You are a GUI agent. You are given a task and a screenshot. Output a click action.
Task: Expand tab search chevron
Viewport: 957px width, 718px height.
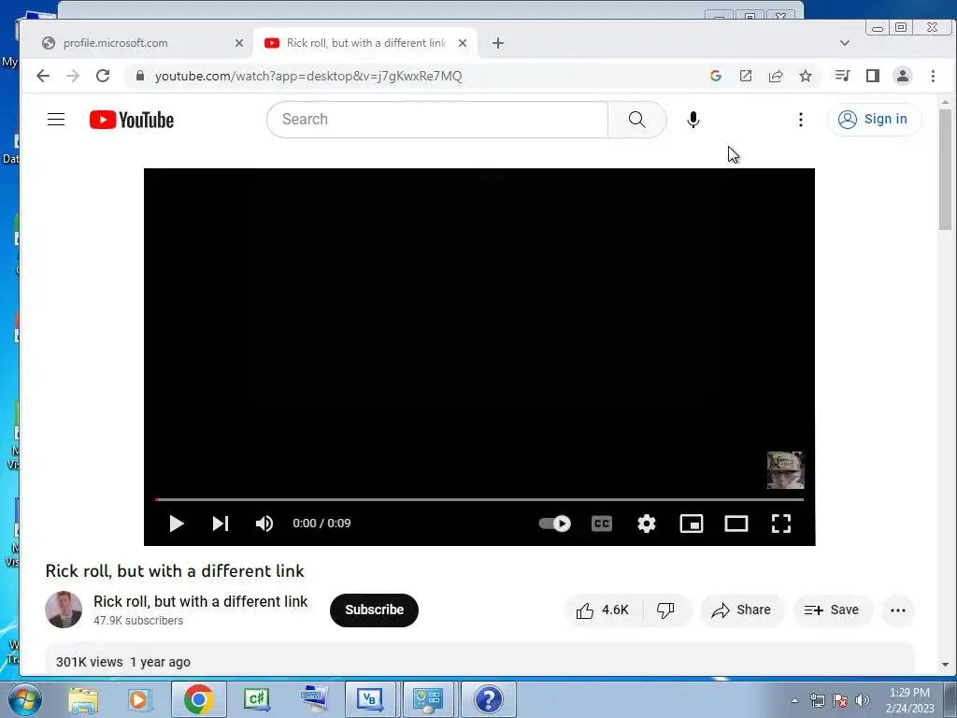click(x=845, y=43)
